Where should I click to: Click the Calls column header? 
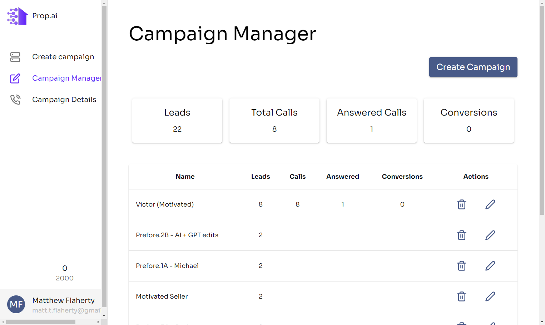(298, 177)
